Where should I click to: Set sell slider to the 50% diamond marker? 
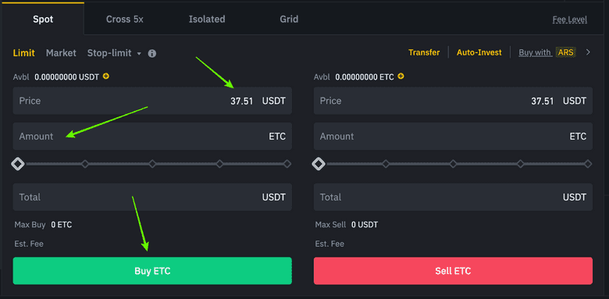pos(453,164)
